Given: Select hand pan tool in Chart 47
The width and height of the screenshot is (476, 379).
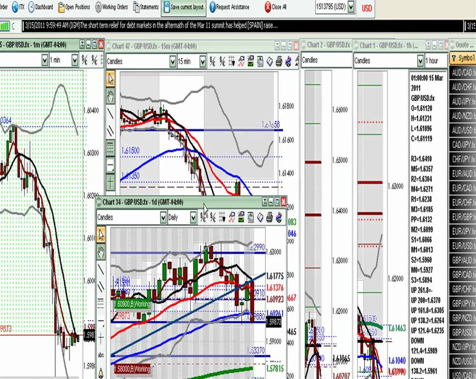Looking at the screenshot, I should (x=110, y=96).
